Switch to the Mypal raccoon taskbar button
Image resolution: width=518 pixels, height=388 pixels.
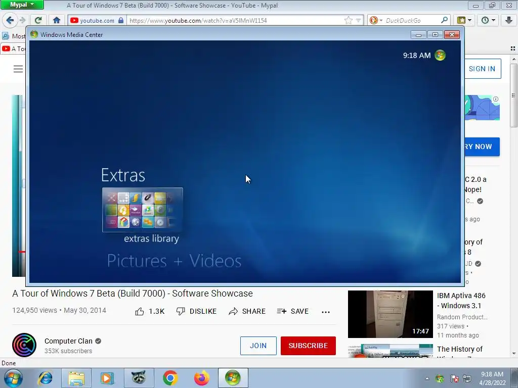(x=139, y=378)
